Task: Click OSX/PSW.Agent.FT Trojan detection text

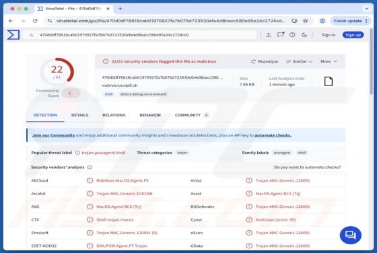Action: (122, 246)
